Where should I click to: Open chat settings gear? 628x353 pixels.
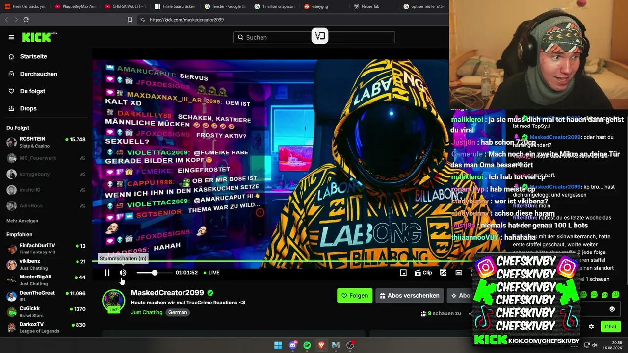(591, 327)
